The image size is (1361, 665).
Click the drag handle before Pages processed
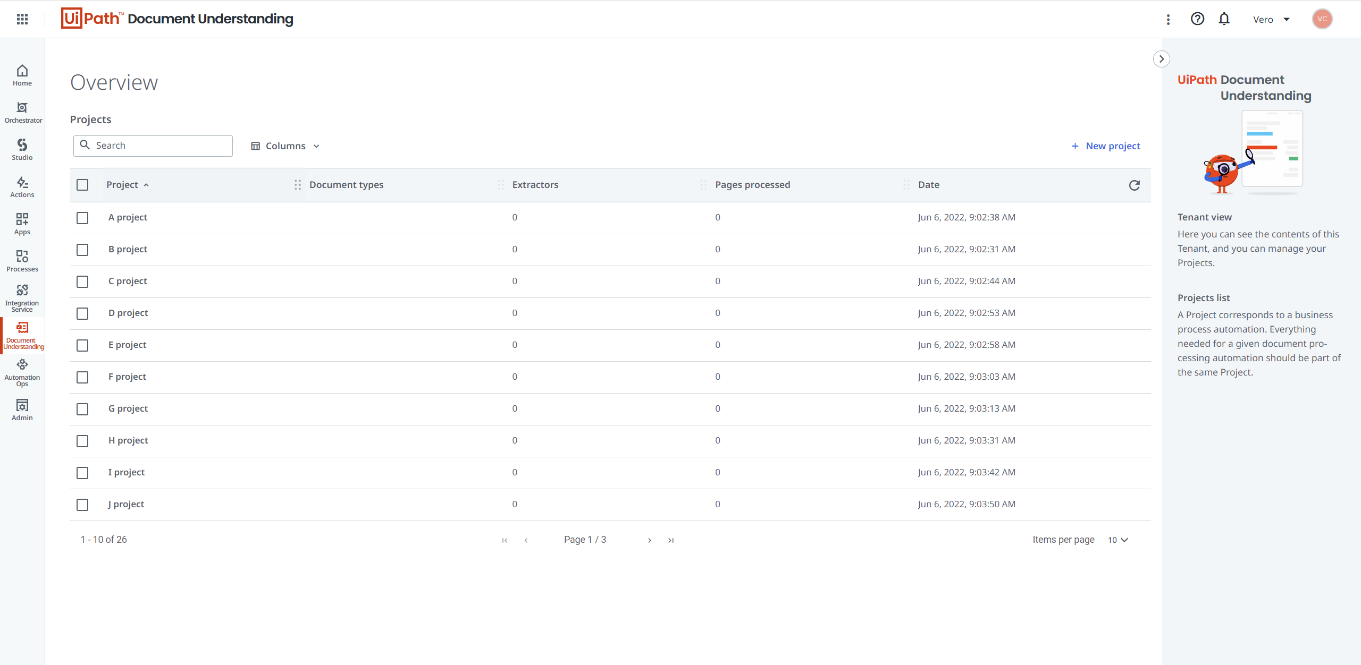click(x=703, y=185)
